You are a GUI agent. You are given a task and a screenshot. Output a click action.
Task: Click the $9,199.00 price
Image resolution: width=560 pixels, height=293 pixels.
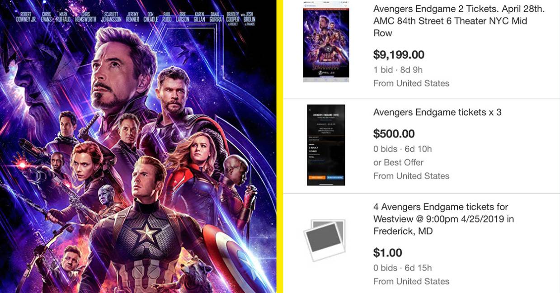pyautogui.click(x=399, y=55)
